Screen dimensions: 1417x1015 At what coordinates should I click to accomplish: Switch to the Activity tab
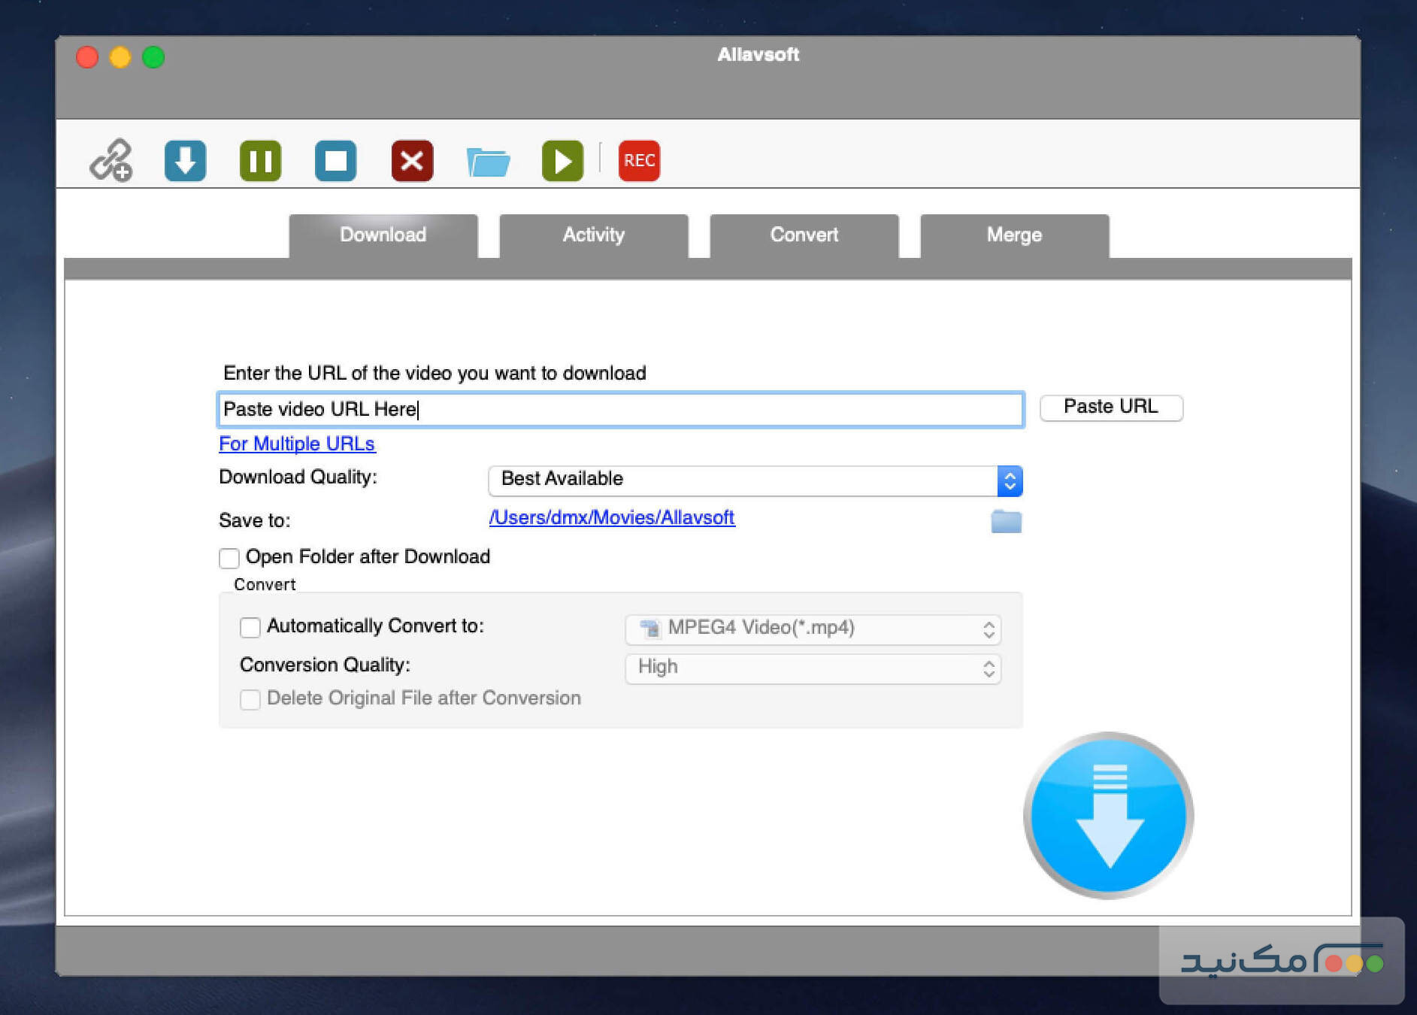coord(593,235)
